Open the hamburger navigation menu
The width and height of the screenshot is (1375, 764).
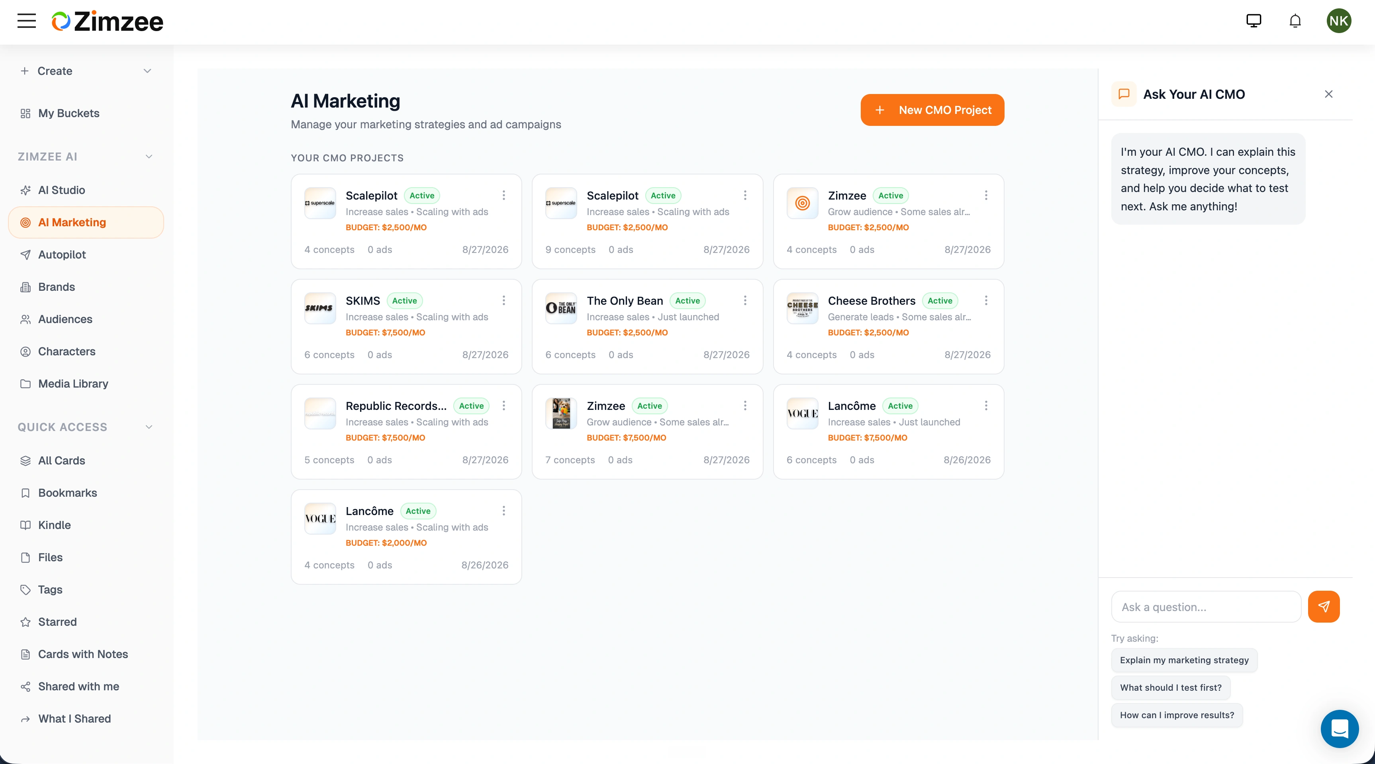pyautogui.click(x=27, y=21)
